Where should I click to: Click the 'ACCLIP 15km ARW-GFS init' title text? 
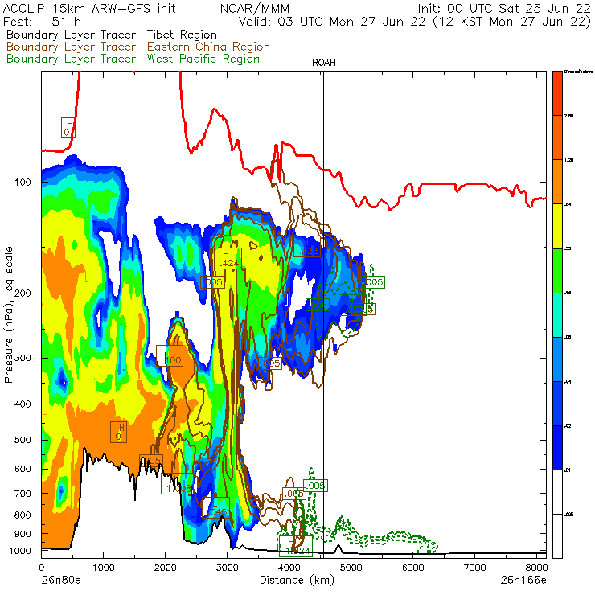89,8
